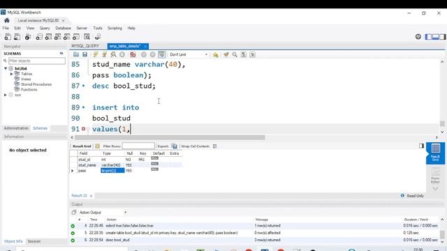Click the Filter objects search field
The height and width of the screenshot is (251, 447).
pyautogui.click(x=37, y=61)
